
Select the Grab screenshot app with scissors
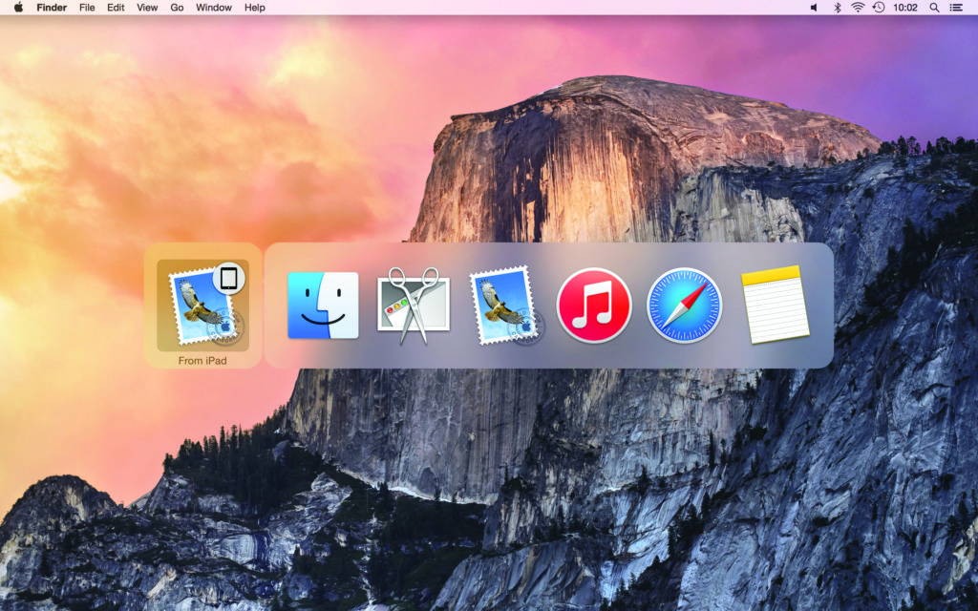tap(413, 305)
